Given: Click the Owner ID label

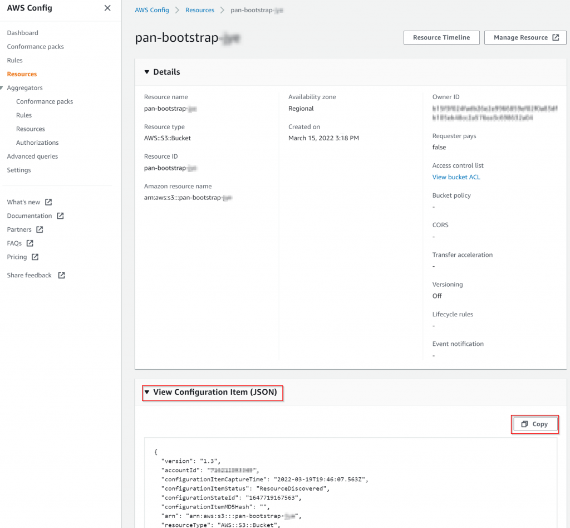Looking at the screenshot, I should pyautogui.click(x=446, y=97).
